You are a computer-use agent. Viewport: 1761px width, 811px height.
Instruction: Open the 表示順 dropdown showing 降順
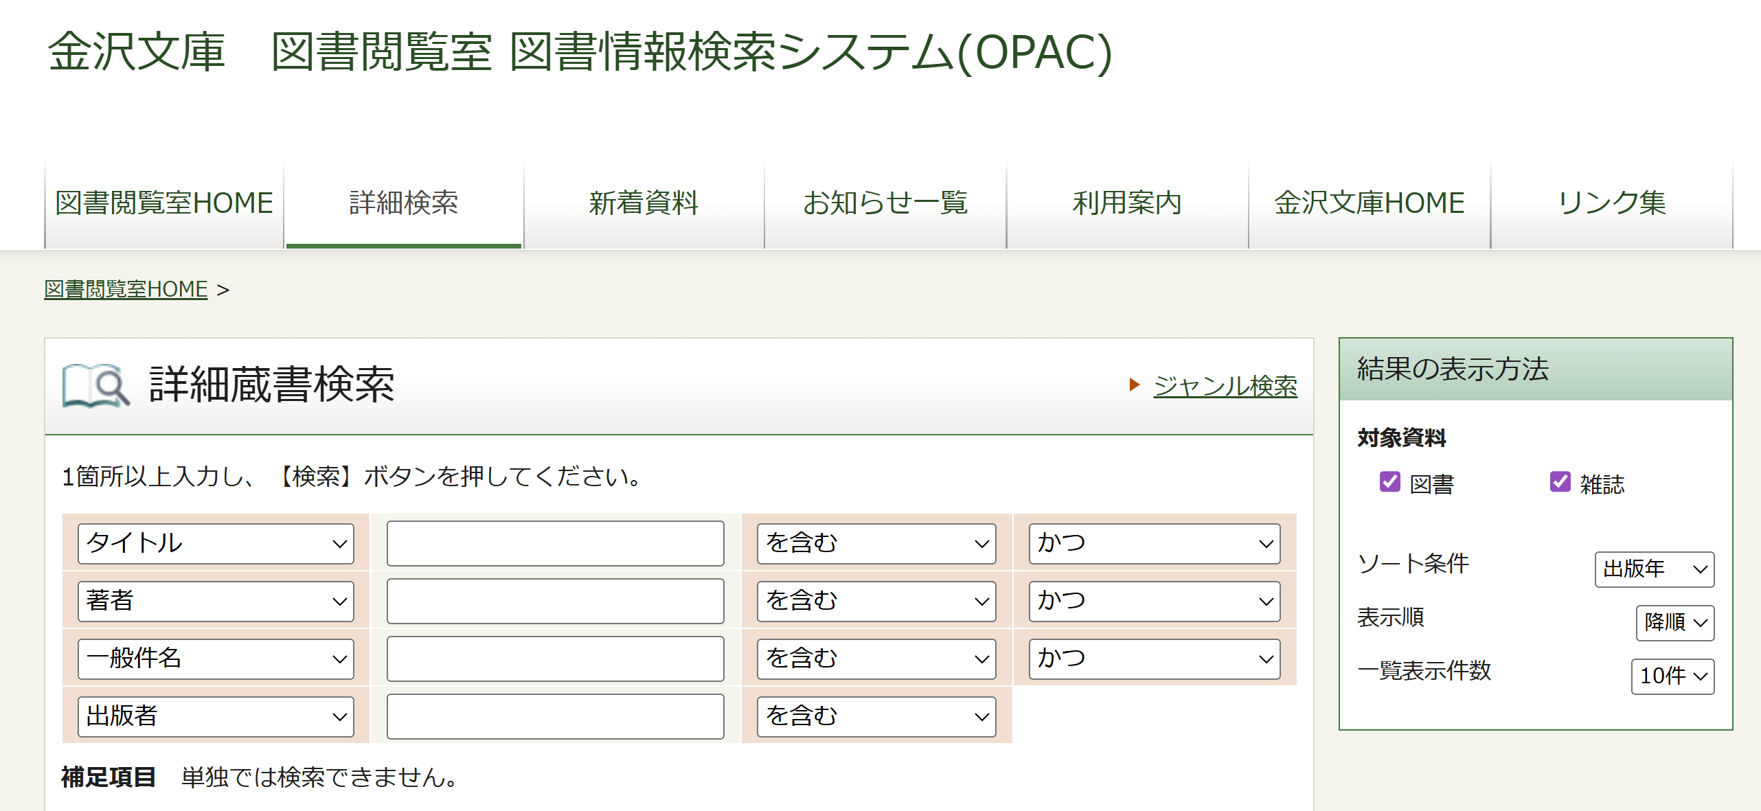click(x=1675, y=622)
